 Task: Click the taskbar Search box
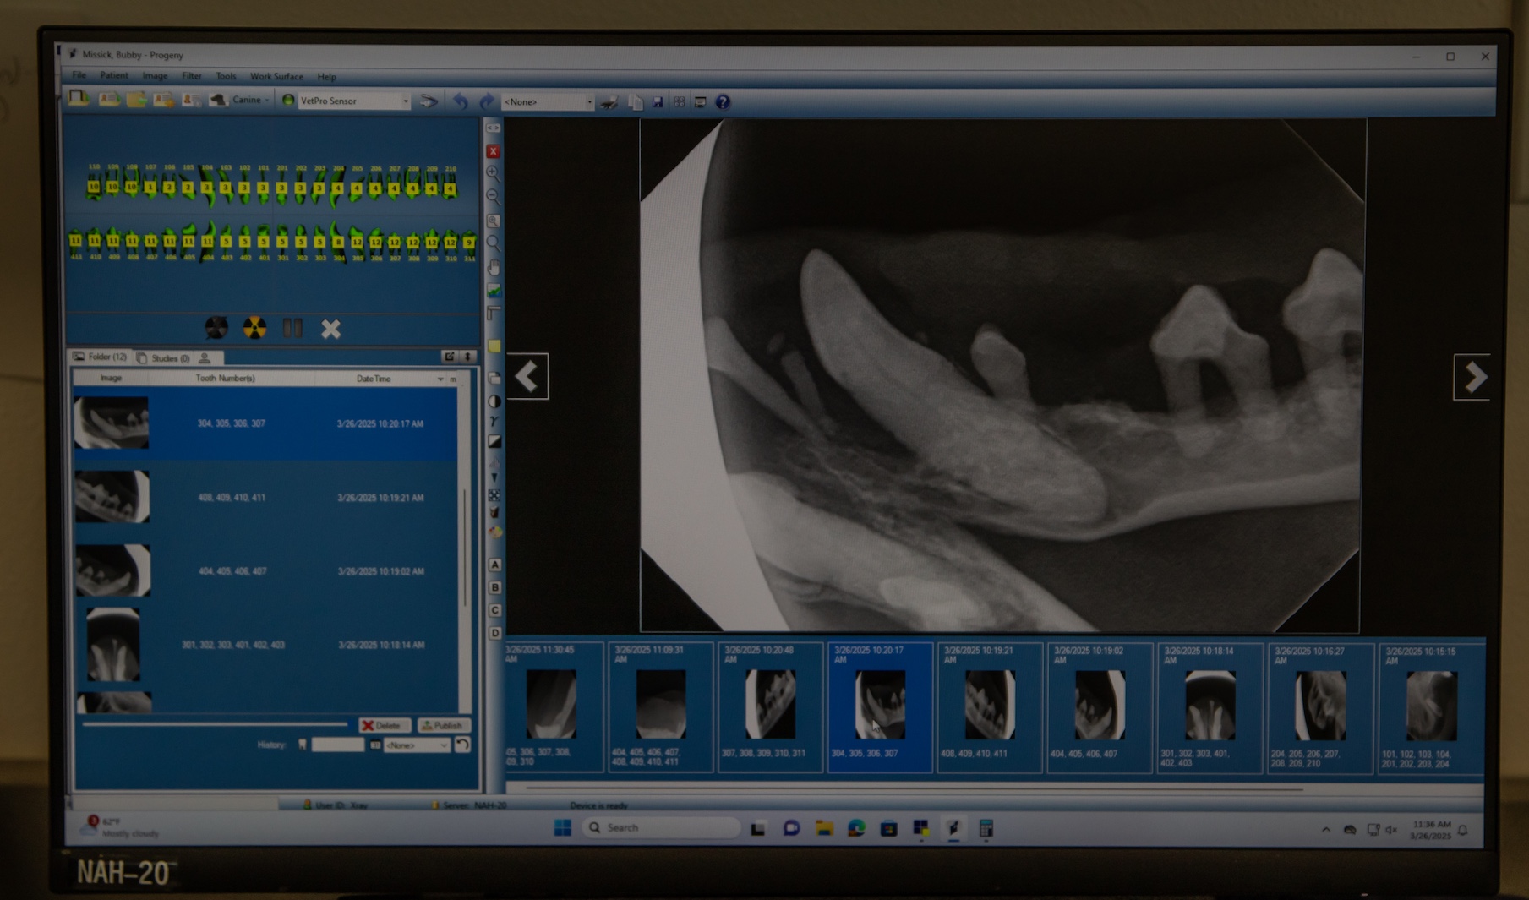pos(659,827)
